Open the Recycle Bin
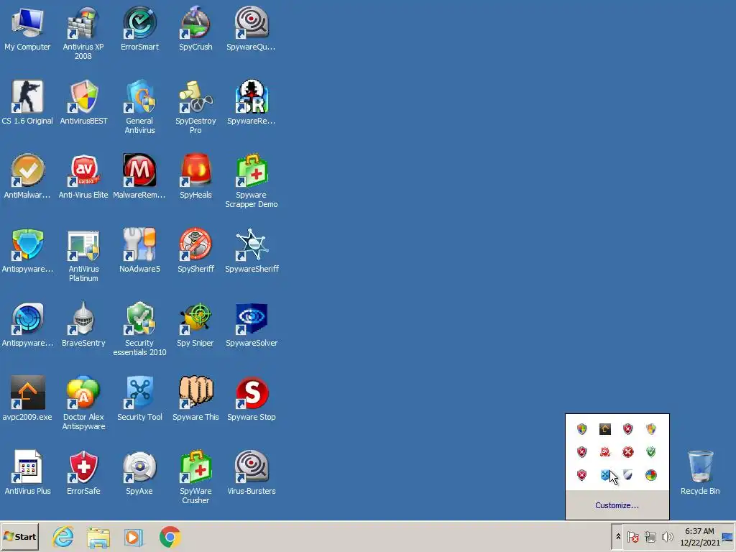 click(700, 473)
